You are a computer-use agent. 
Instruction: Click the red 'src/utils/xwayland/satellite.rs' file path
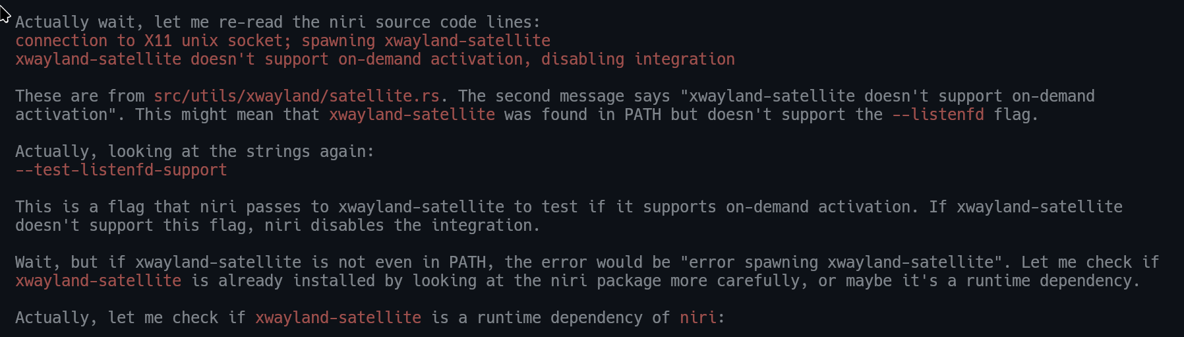coord(297,96)
